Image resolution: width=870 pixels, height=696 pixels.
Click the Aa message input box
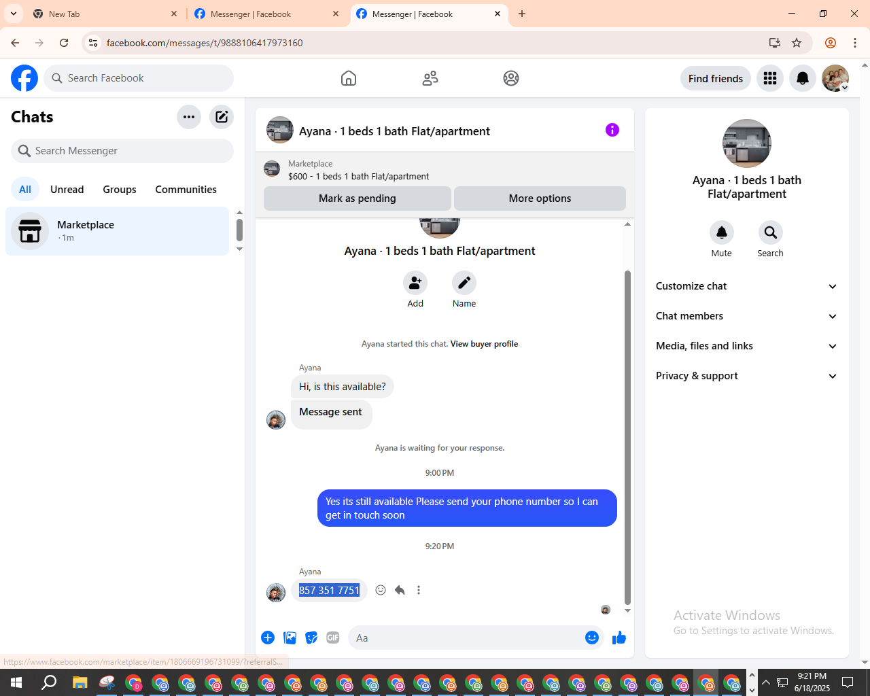click(466, 638)
